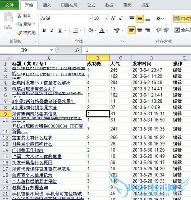The height and width of the screenshot is (200, 191).
Task: Increase font size with large A
Action: (113, 18)
